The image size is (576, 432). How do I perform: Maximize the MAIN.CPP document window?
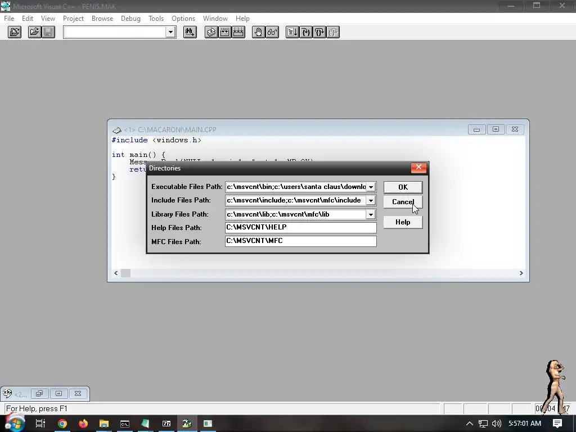pos(496,129)
